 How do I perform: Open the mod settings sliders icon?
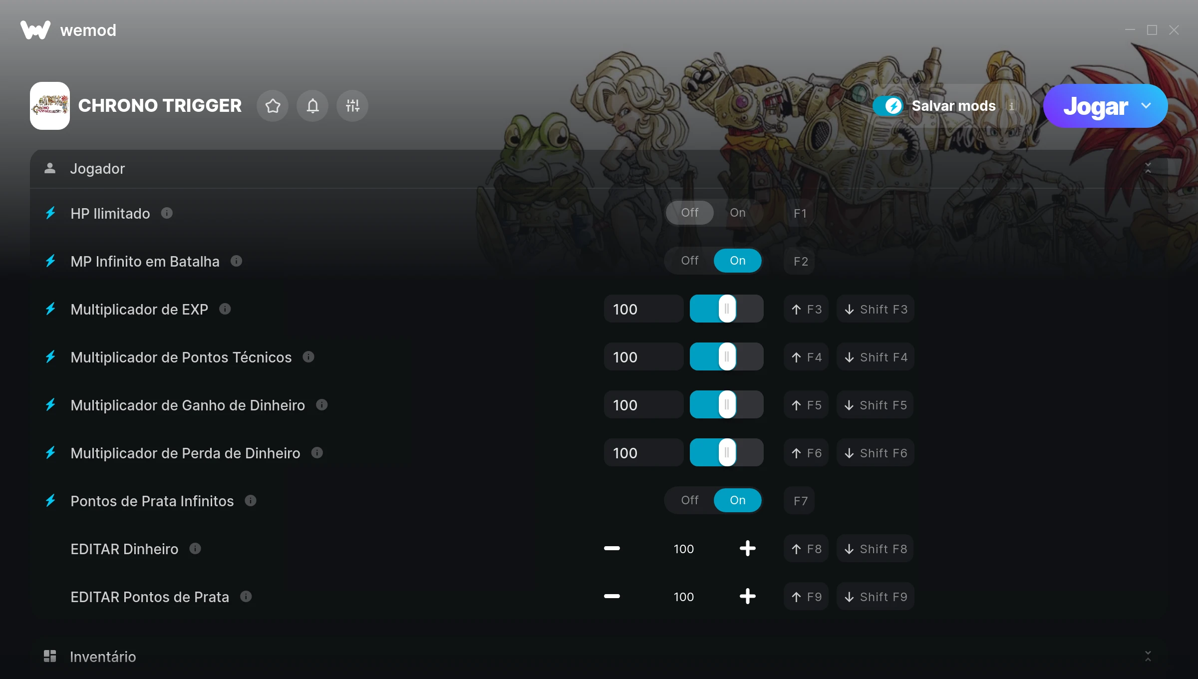coord(352,106)
